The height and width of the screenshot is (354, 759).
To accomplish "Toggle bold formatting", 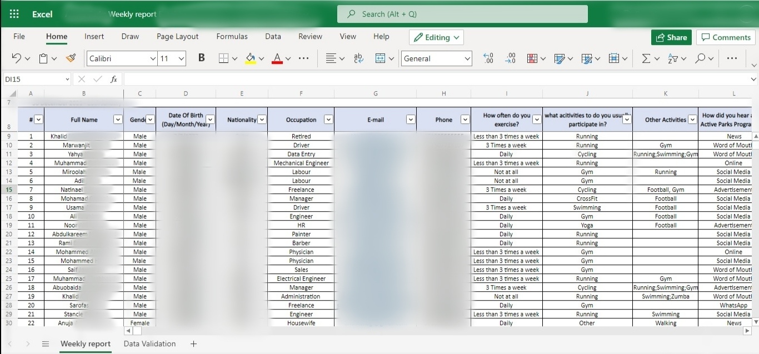I will (x=202, y=58).
